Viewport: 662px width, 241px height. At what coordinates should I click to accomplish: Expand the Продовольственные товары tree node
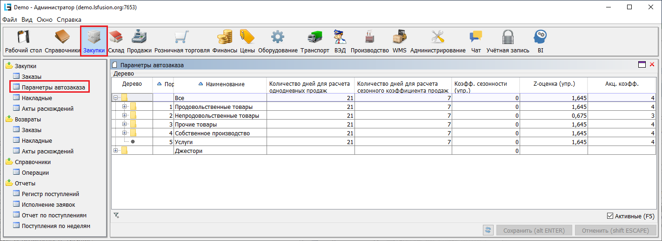125,107
